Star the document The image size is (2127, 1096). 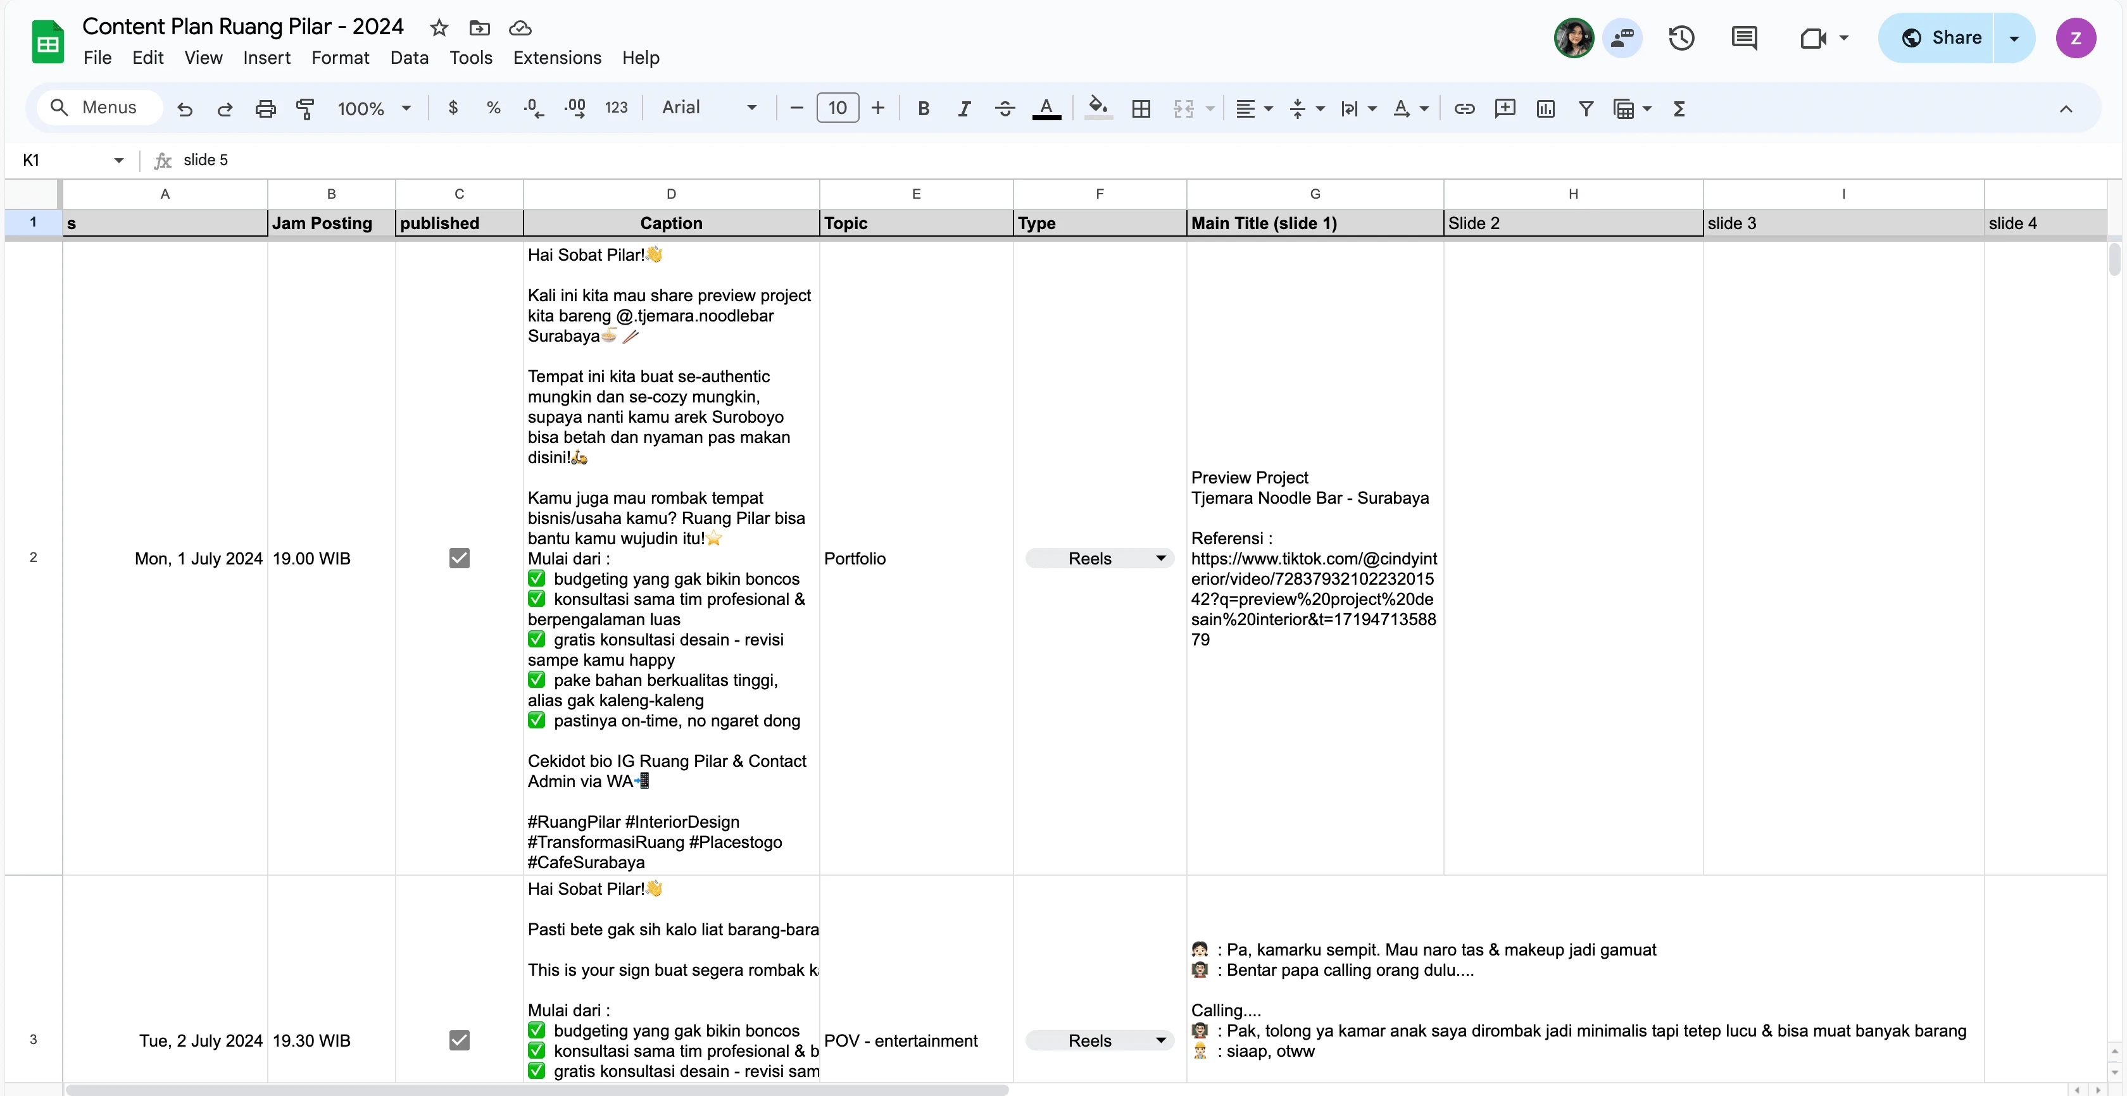439,28
